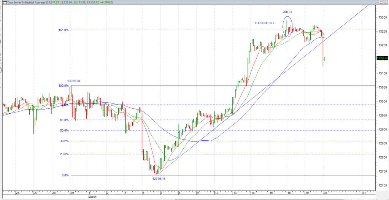Image resolution: width=389 pixels, height=200 pixels.
Task: Click the '23.6%' Fibonacci level label
Action: coord(65,154)
